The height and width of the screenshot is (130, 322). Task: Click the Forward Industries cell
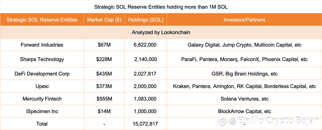42,45
